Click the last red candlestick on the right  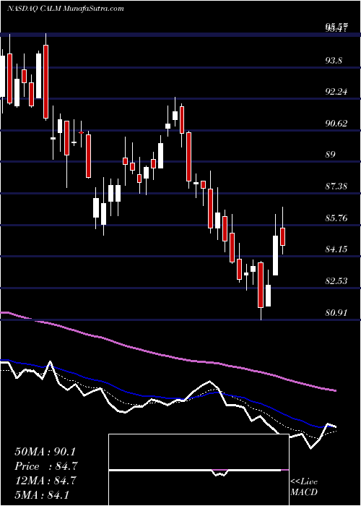[283, 236]
